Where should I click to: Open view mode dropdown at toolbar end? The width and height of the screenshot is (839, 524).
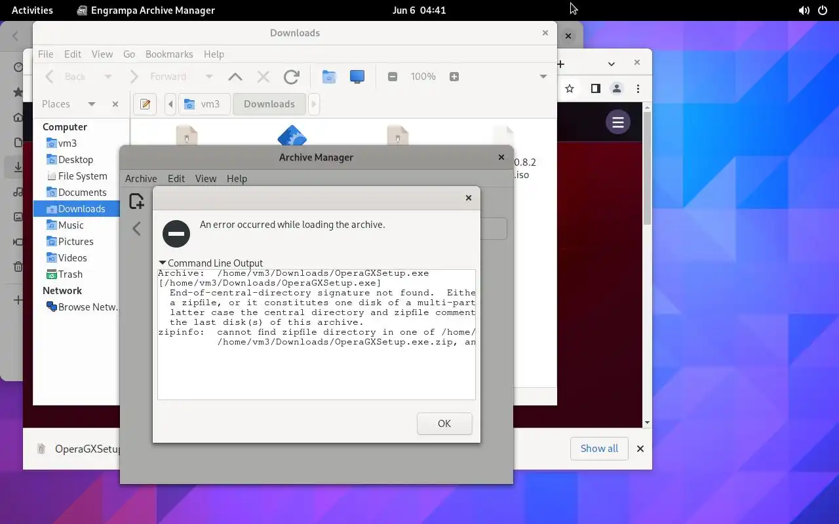[x=543, y=77]
